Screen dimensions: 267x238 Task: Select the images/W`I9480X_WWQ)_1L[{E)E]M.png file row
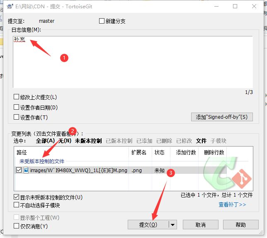121,170
